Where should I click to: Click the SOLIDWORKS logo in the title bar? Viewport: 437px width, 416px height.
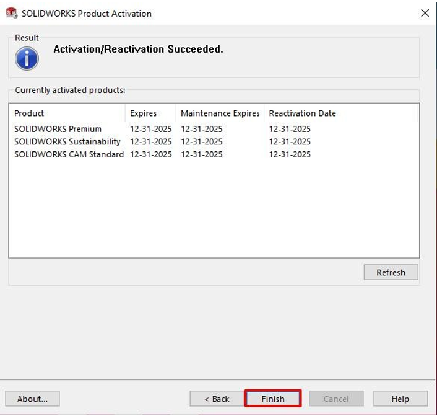click(x=11, y=13)
